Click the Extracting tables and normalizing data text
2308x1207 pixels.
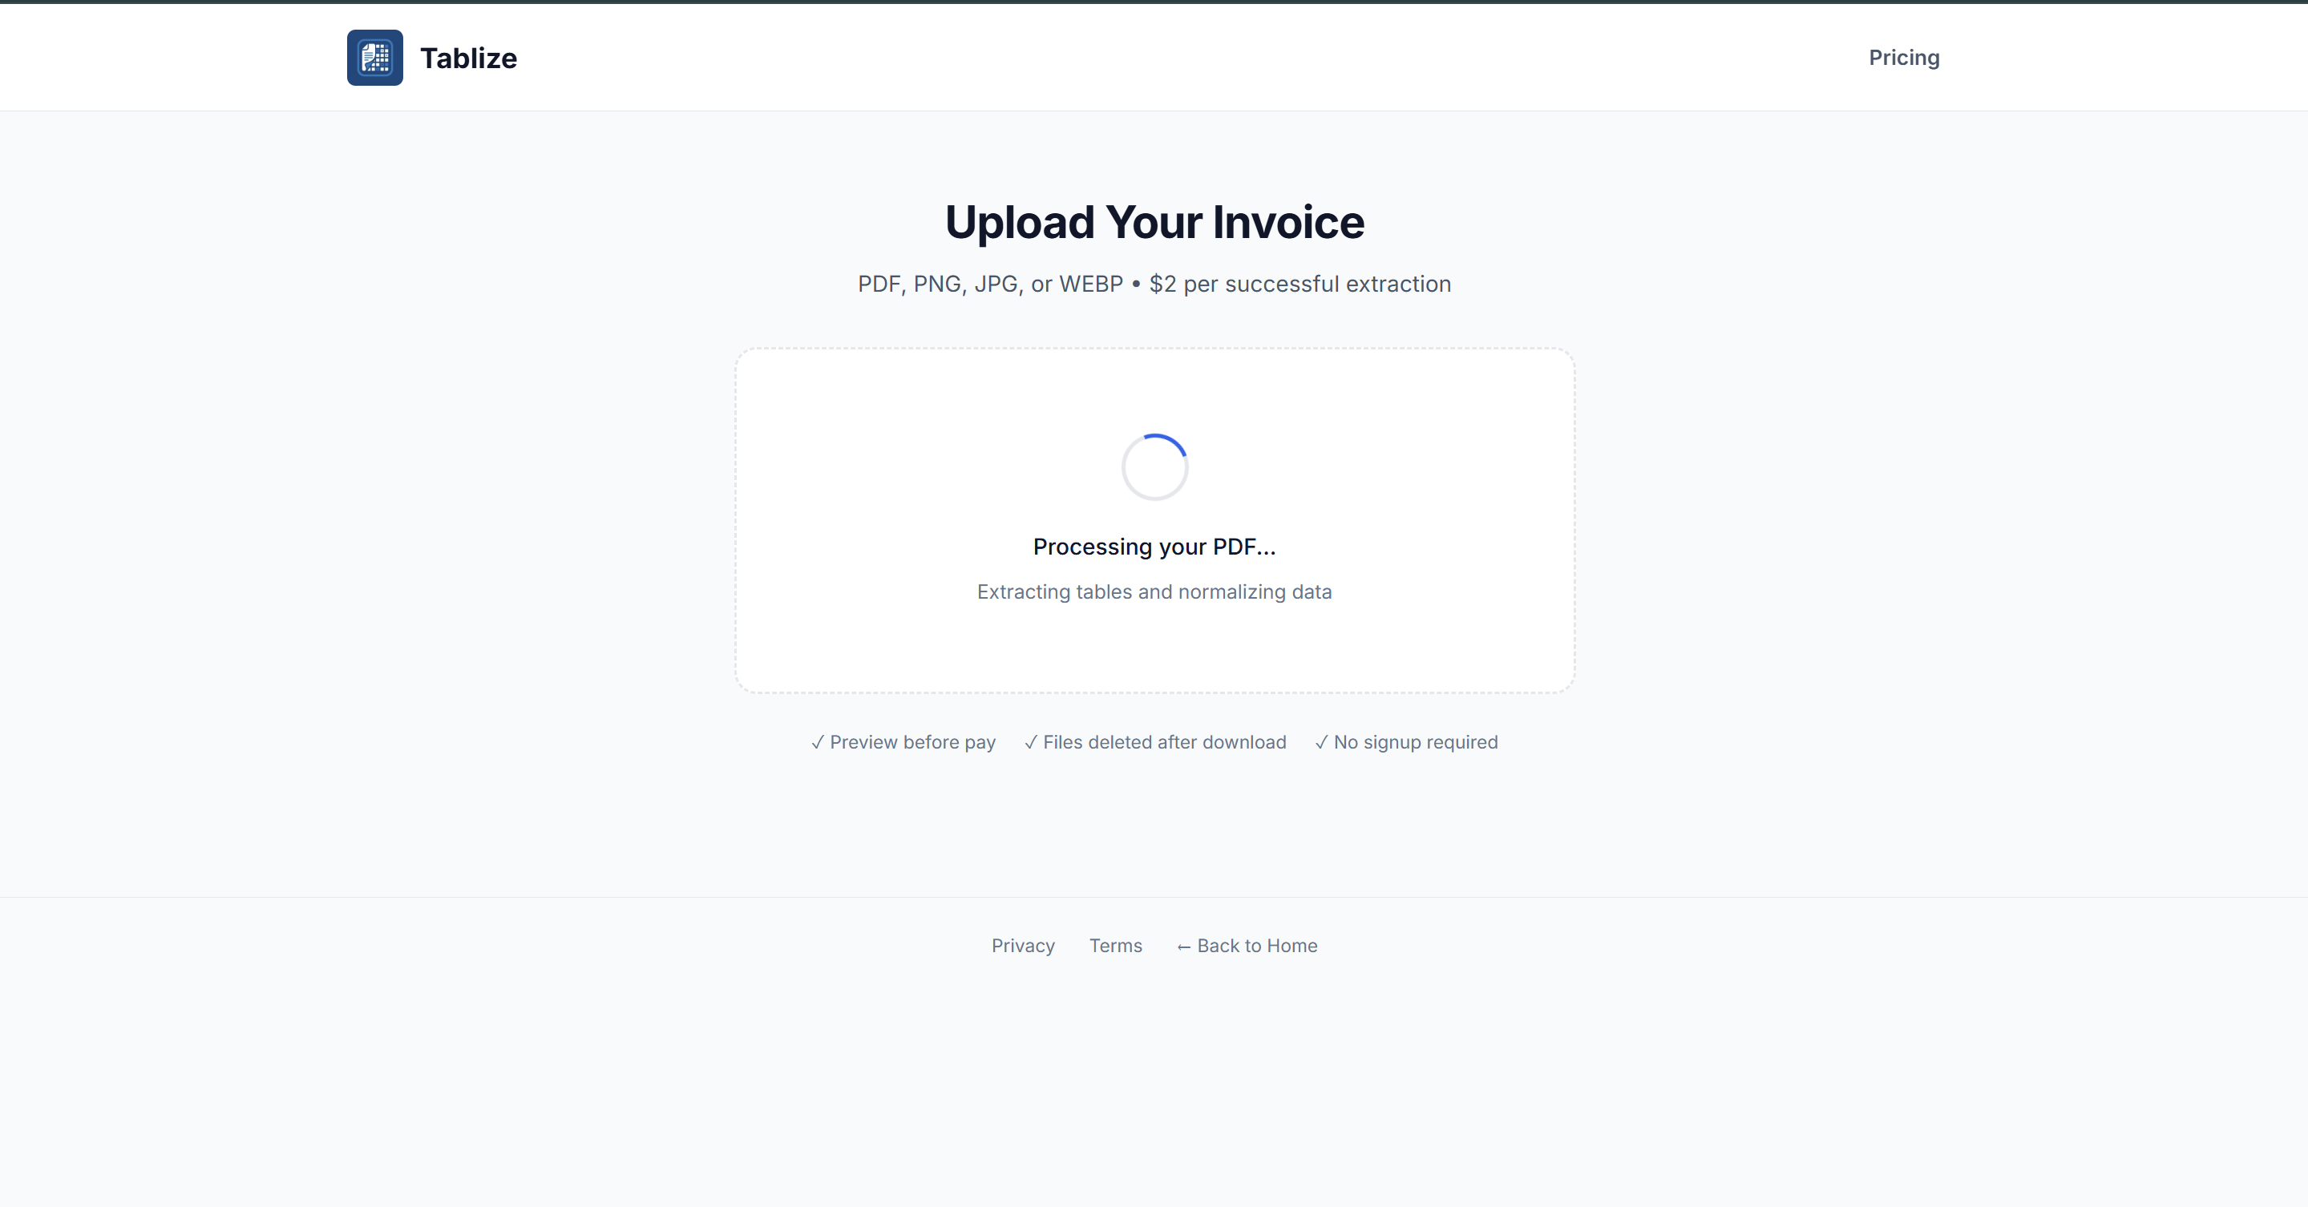point(1154,591)
